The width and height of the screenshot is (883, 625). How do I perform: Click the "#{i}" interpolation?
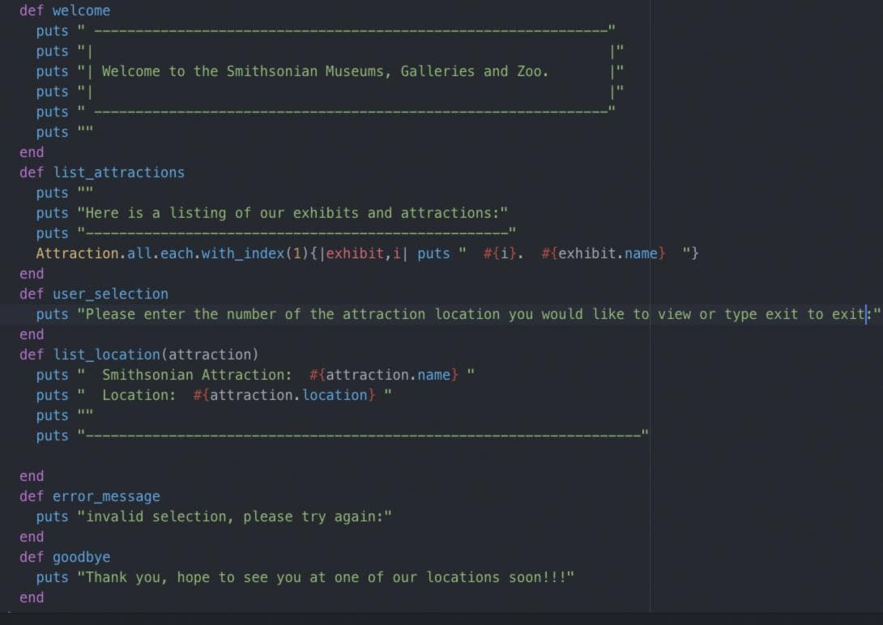[500, 253]
